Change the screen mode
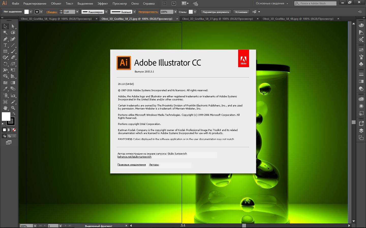366x228 pixels. coord(9,143)
